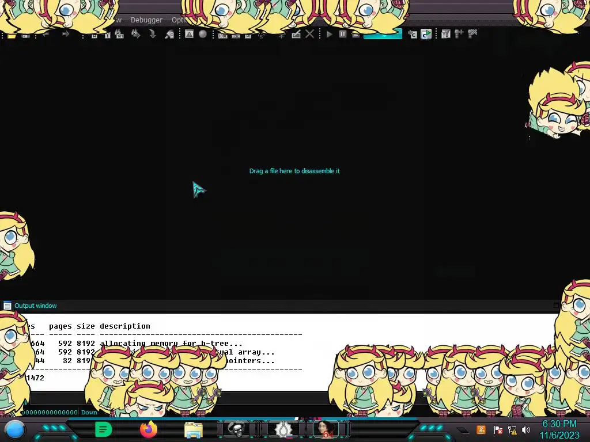Click the open file folder icon
The width and height of the screenshot is (590, 442).
point(12,35)
